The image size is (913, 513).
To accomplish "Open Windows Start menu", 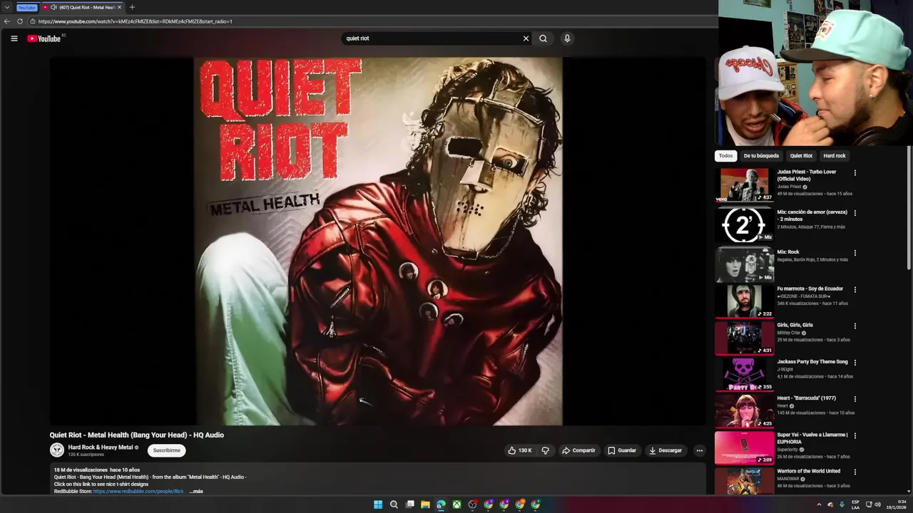I will click(378, 504).
